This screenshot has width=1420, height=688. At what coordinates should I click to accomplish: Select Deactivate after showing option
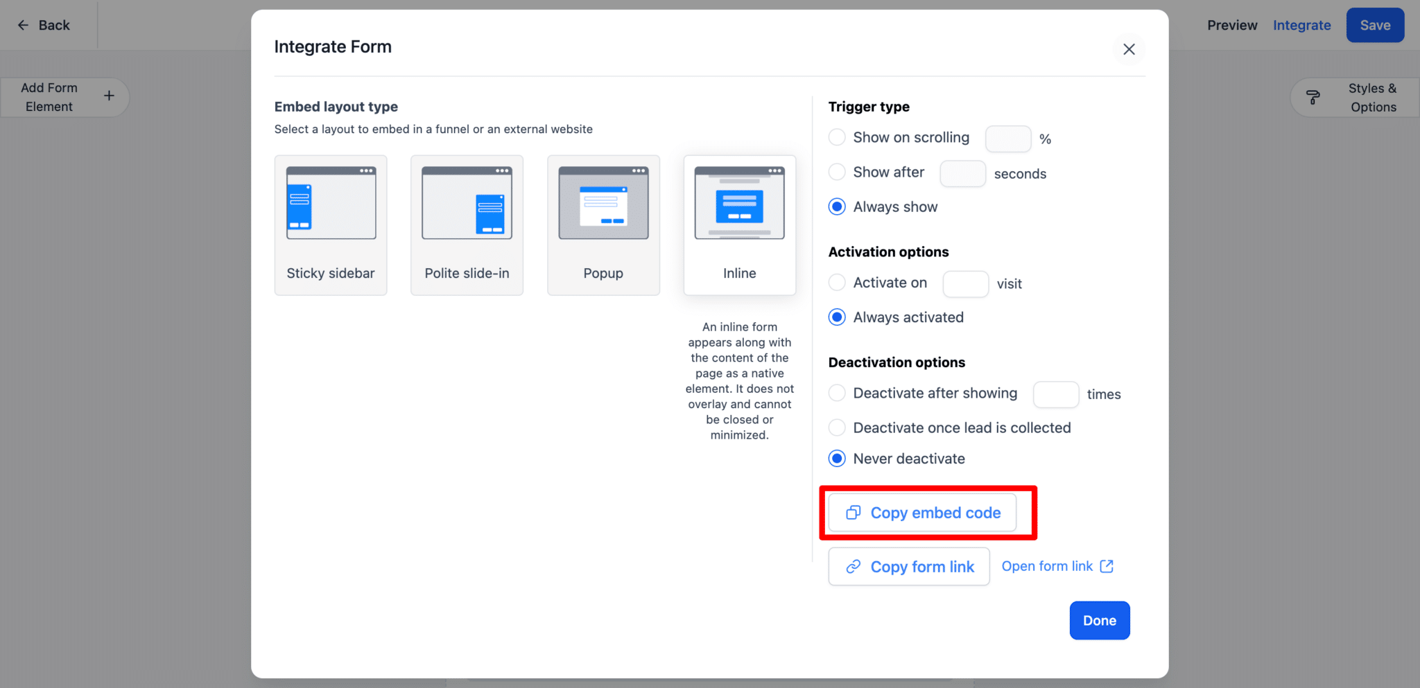(837, 393)
